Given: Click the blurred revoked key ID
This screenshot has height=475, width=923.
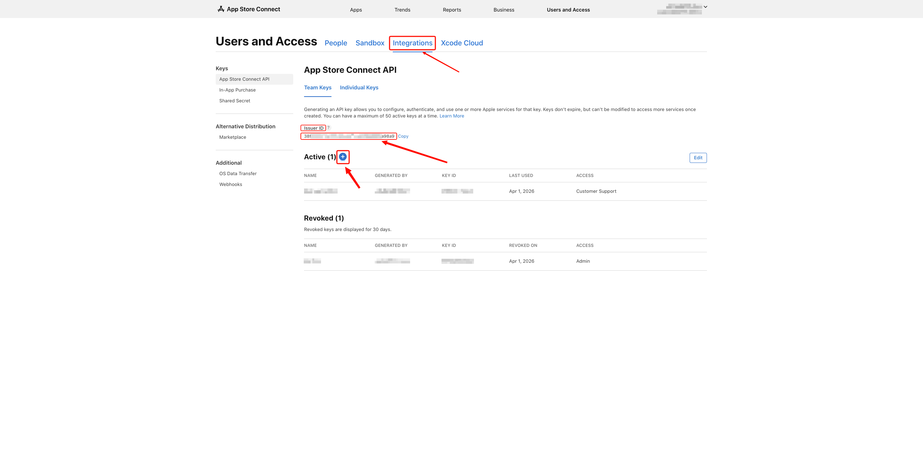Looking at the screenshot, I should 458,261.
